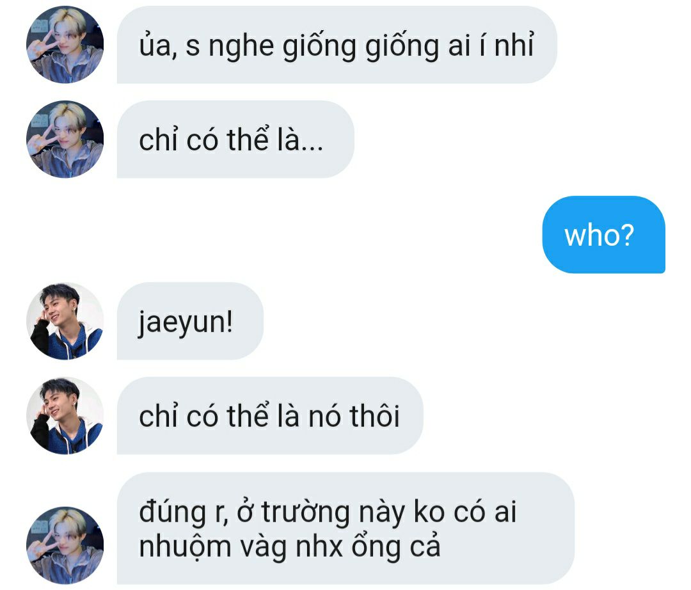Screen dimensions: 691x590
Task: Click the word 'trường' in the last message
Action: (305, 513)
